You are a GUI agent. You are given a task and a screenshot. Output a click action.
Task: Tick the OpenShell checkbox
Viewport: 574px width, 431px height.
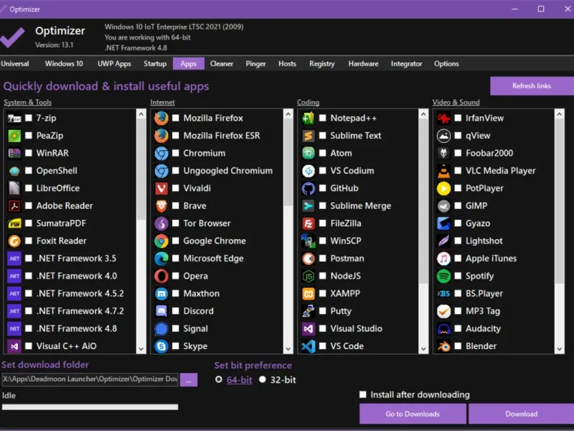pyautogui.click(x=29, y=170)
